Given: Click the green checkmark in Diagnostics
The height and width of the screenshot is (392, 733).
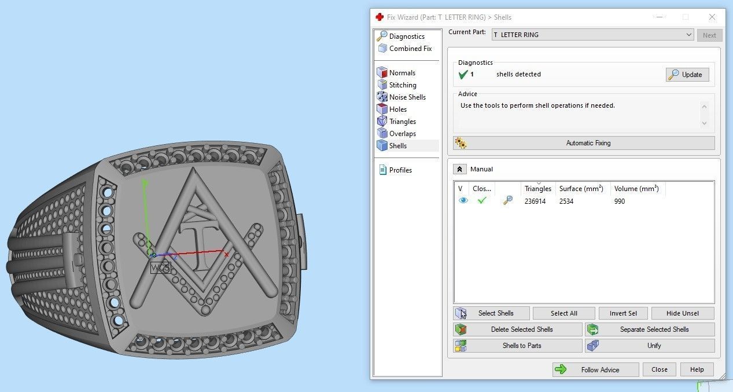Looking at the screenshot, I should point(463,75).
